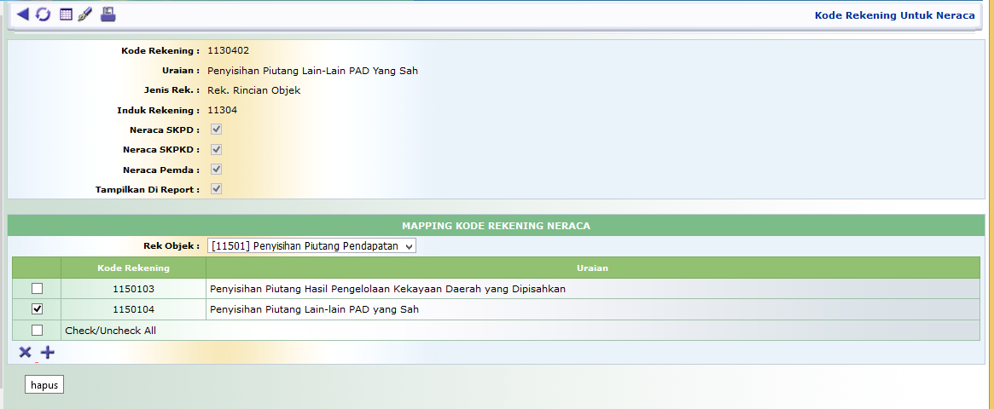
Task: Uncheck the box for row 1150104
Action: (x=37, y=309)
